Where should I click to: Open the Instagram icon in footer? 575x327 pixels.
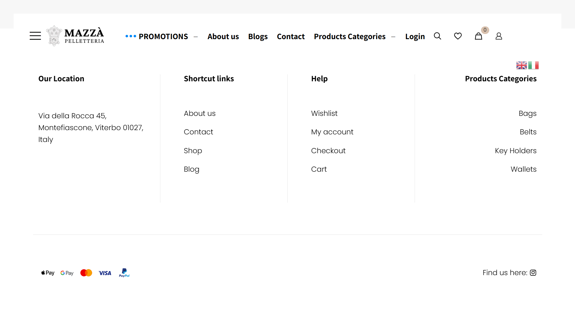point(533,273)
